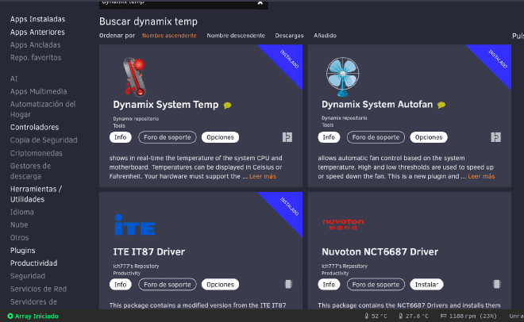Open Info for Nuvoton NCT6687 Driver
Image resolution: width=524 pixels, height=322 pixels.
pos(329,284)
